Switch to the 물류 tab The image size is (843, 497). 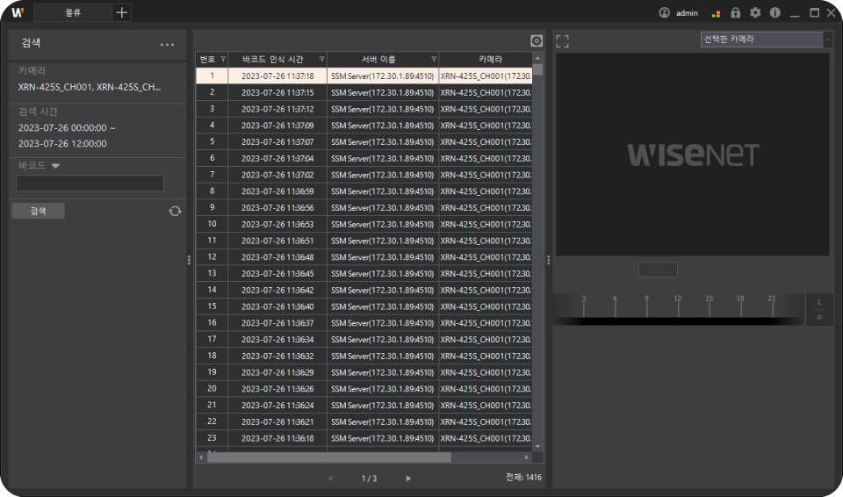pos(74,12)
